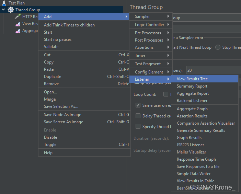Open the Add submenu
This screenshot has height=194, width=241.
click(84, 16)
